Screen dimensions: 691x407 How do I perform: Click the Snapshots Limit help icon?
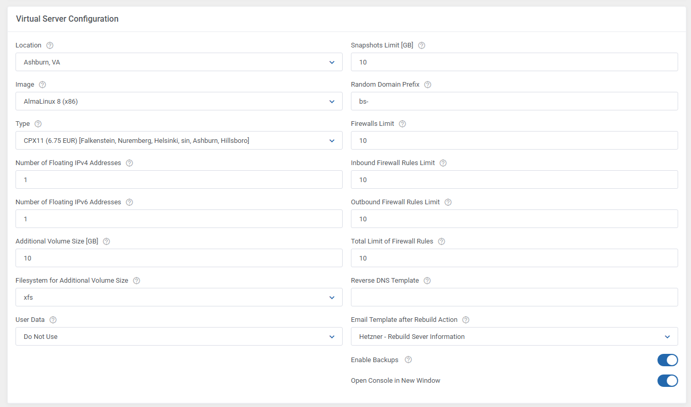click(x=422, y=45)
